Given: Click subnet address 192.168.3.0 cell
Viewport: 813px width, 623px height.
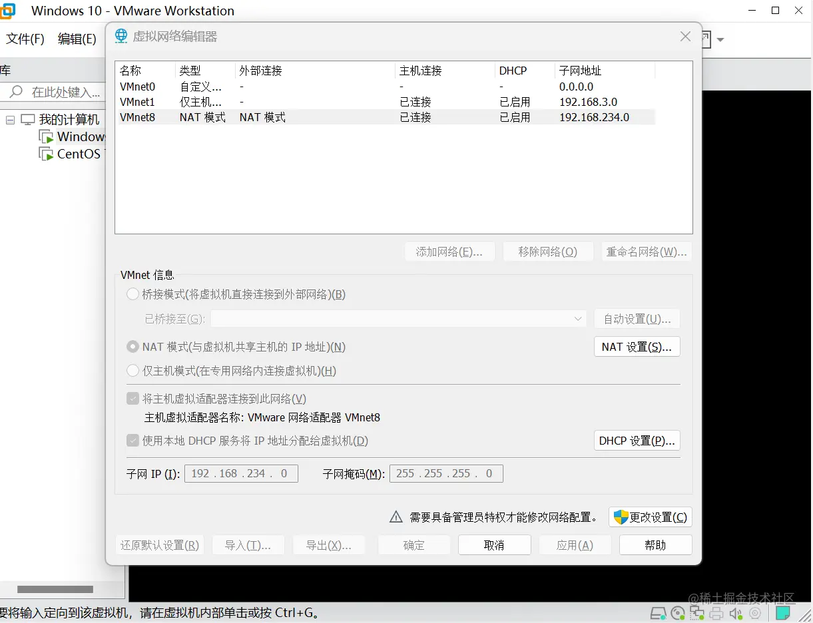Looking at the screenshot, I should coord(588,102).
